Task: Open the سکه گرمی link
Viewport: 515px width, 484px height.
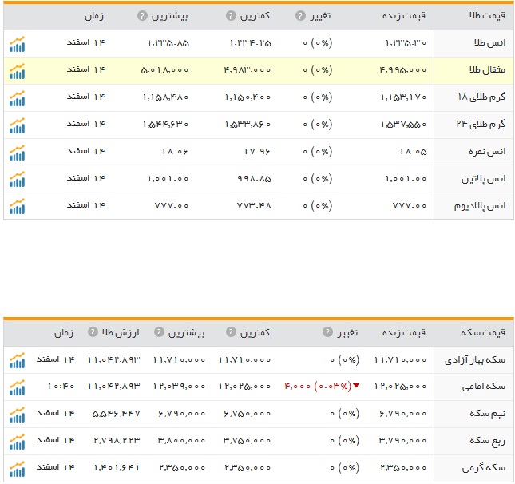Action: coord(484,468)
